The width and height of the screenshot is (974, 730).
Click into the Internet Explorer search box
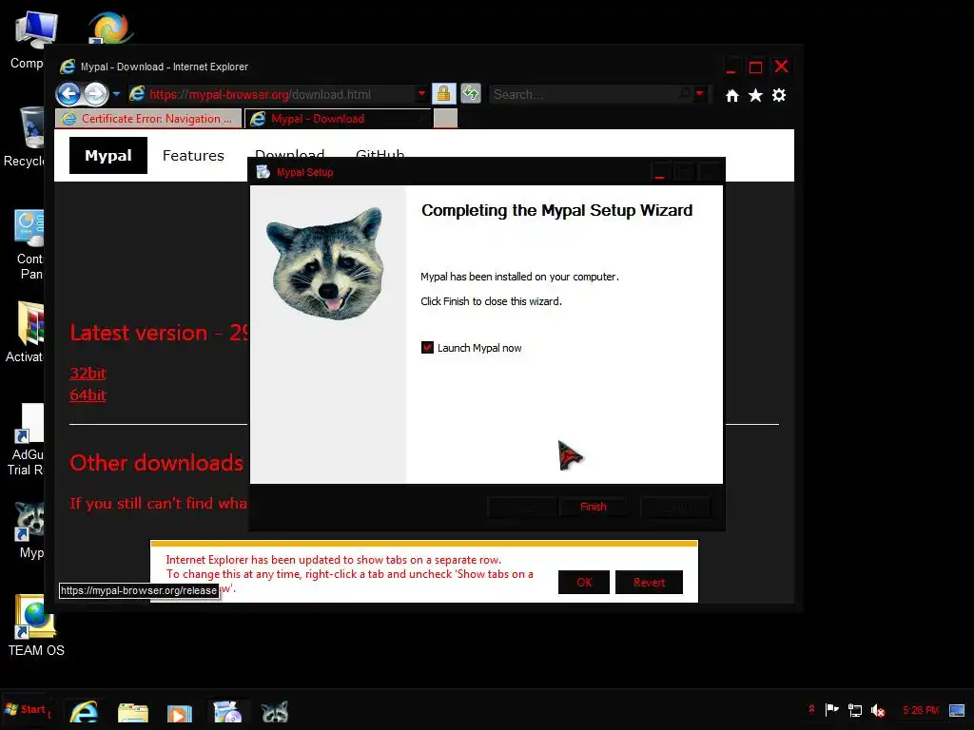click(583, 94)
